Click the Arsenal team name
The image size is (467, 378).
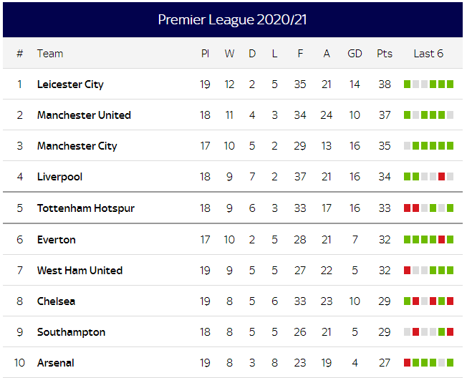tap(56, 363)
